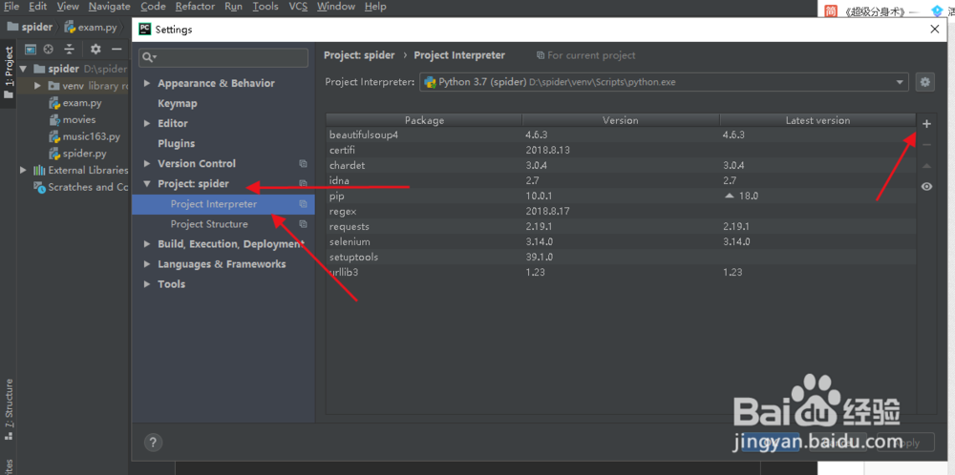The height and width of the screenshot is (475, 955).
Task: Click the per-project icon beside Project: spider
Action: (x=304, y=184)
